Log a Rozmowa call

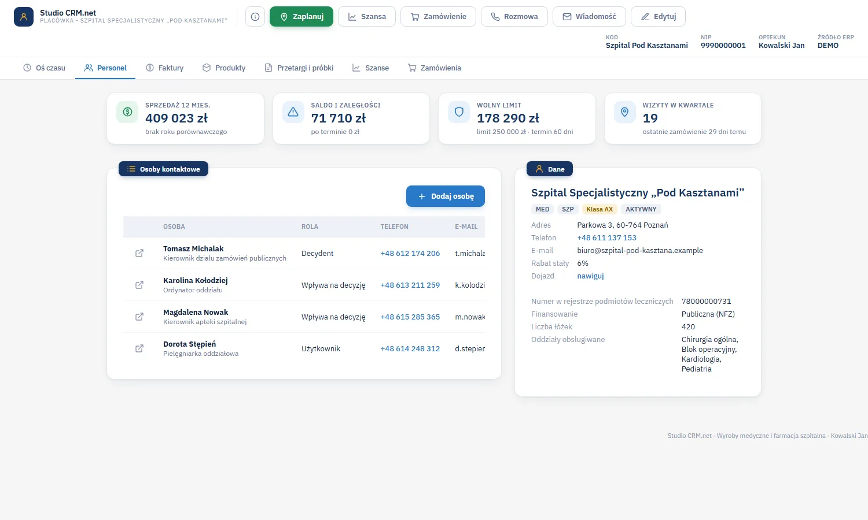514,17
